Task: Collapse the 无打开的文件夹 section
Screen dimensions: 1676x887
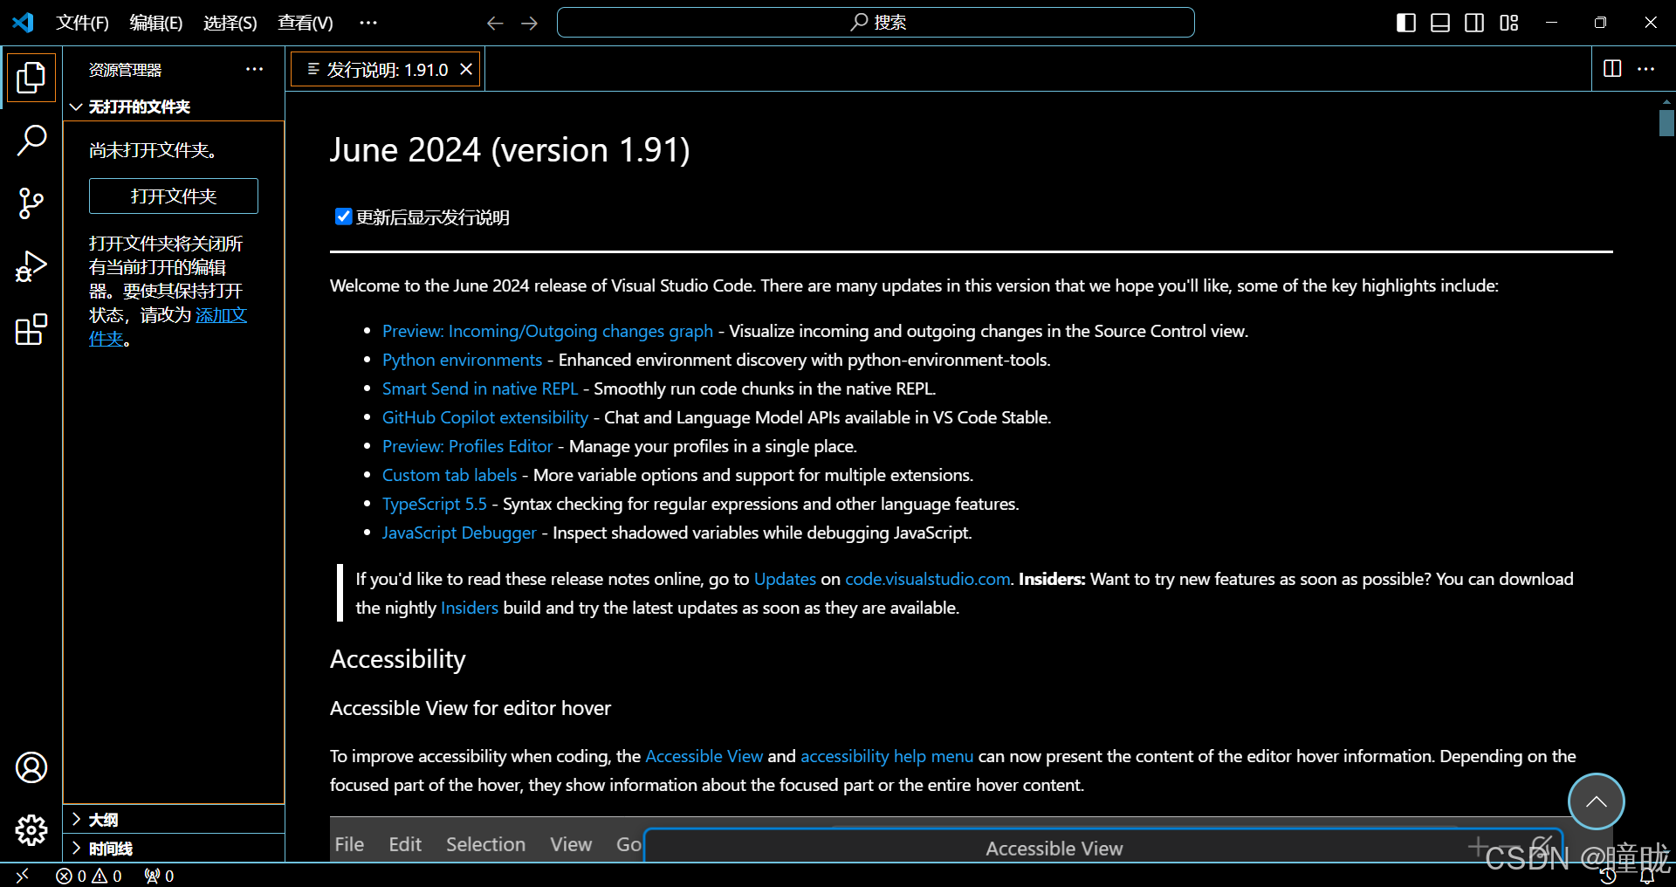Action: point(173,107)
